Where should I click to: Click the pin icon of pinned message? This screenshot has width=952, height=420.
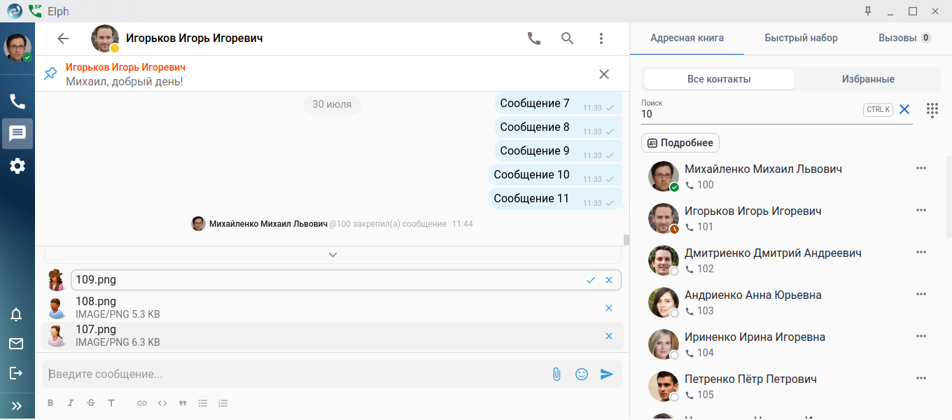coord(50,73)
